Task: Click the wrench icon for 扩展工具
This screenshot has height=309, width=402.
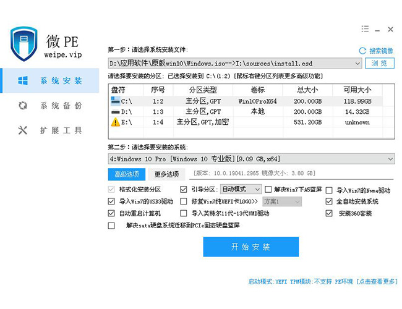Action: (23, 130)
